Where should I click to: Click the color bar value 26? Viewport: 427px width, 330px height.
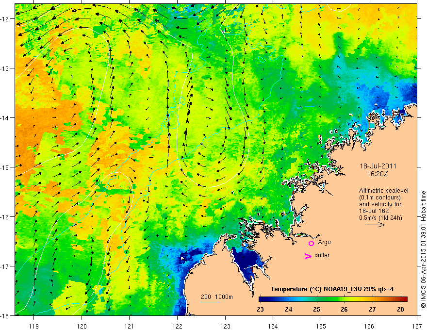click(x=344, y=309)
